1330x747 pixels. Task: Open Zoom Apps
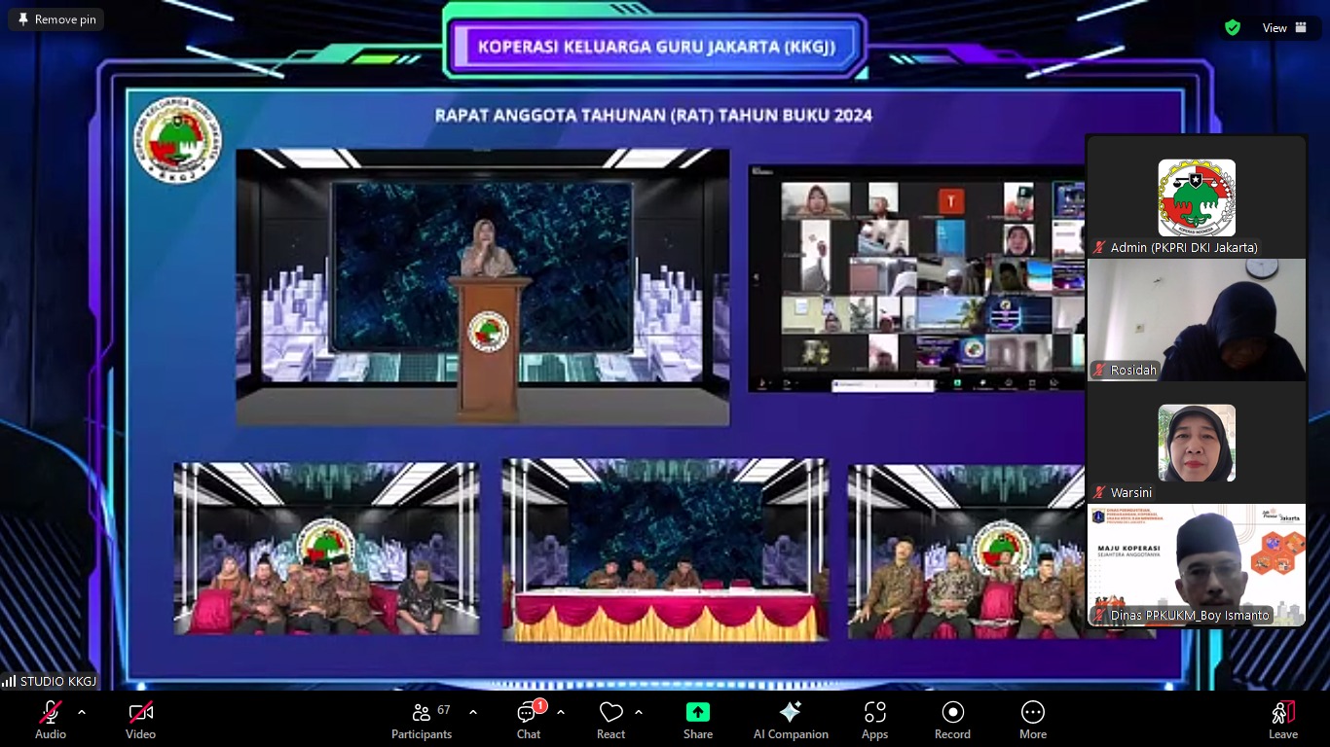coord(874,720)
